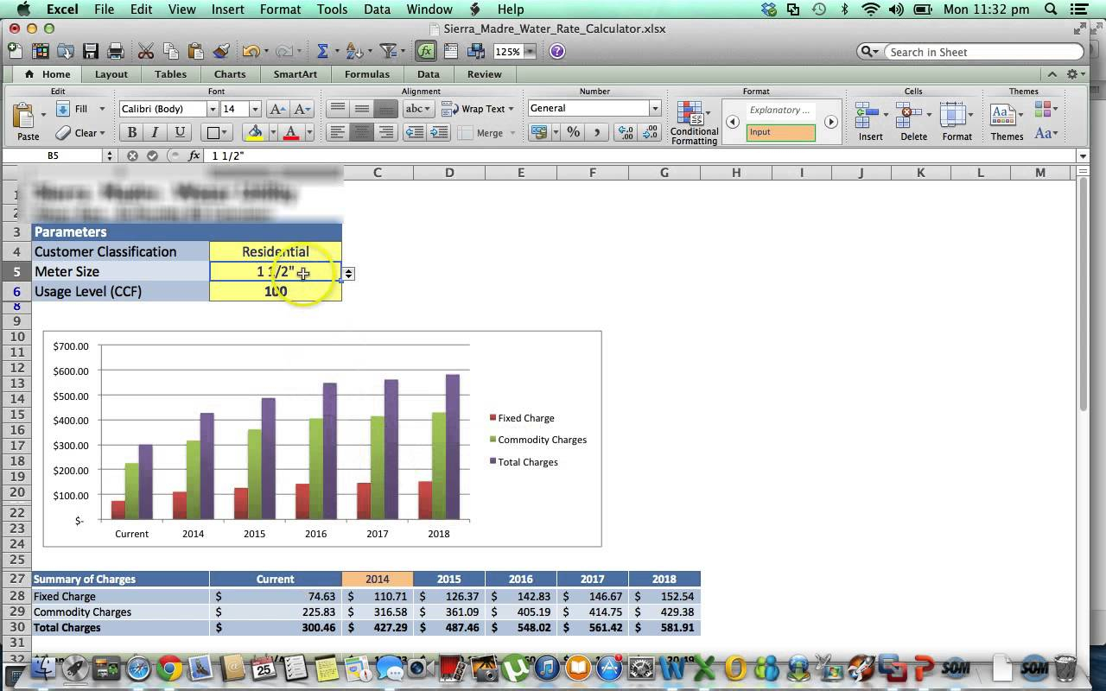The width and height of the screenshot is (1106, 691).
Task: Apply the Input cell style
Action: pyautogui.click(x=781, y=132)
